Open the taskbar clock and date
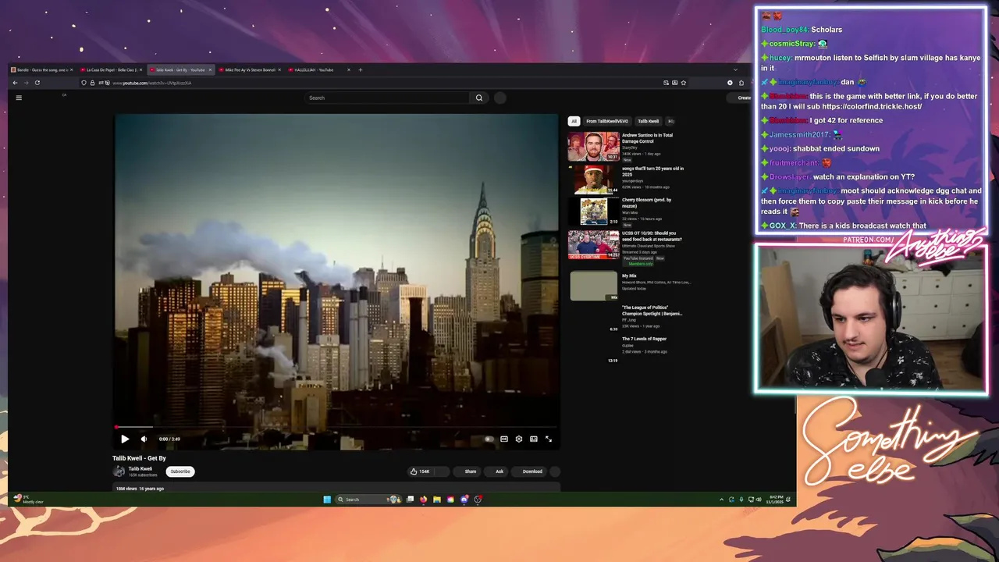Image resolution: width=999 pixels, height=562 pixels. click(776, 500)
